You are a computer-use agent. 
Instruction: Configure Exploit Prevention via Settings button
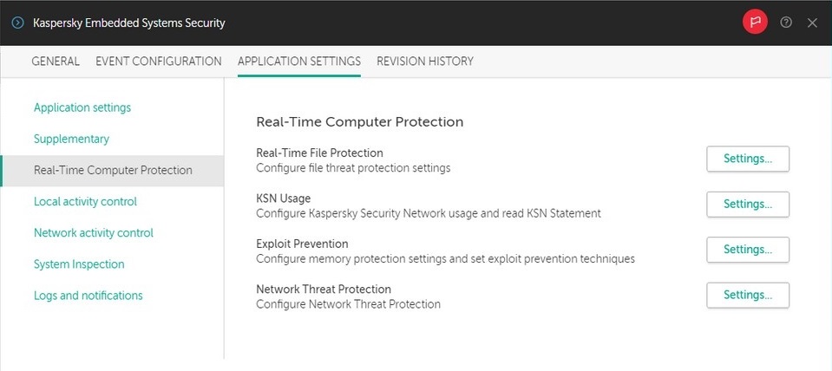(x=748, y=250)
